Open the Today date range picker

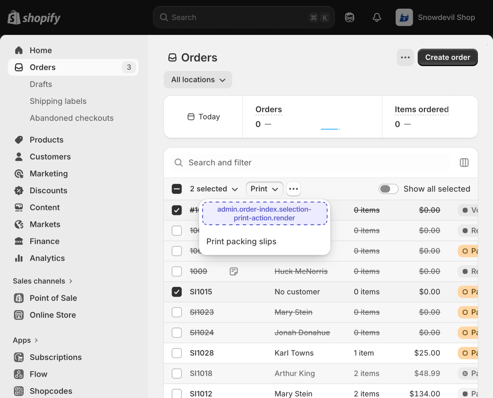pyautogui.click(x=203, y=117)
